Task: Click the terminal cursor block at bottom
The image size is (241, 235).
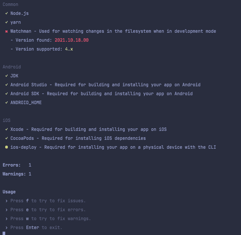Action: pyautogui.click(x=4, y=233)
